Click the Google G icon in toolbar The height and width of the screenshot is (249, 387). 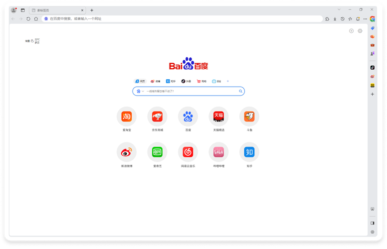coord(373,19)
